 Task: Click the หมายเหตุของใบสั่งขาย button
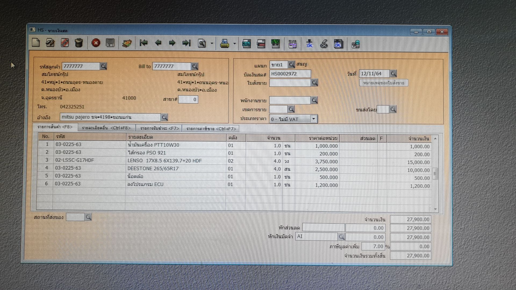[384, 83]
